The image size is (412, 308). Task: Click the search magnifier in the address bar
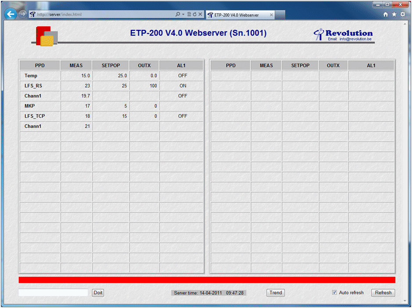click(x=178, y=14)
